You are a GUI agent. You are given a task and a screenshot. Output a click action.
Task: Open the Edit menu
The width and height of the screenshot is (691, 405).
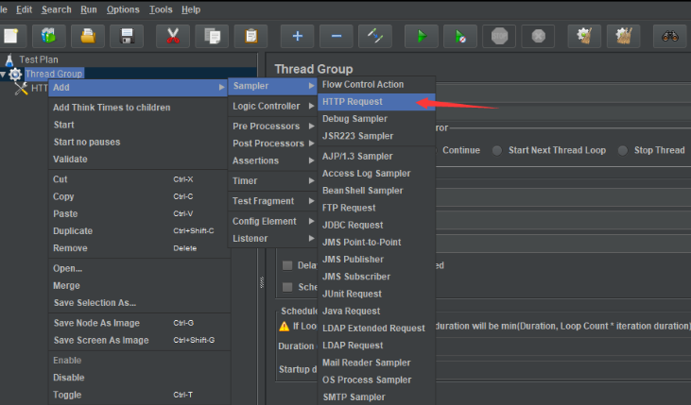click(x=25, y=9)
